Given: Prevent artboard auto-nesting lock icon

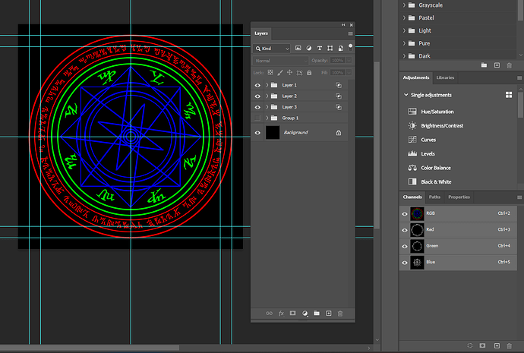Looking at the screenshot, I should tap(299, 72).
